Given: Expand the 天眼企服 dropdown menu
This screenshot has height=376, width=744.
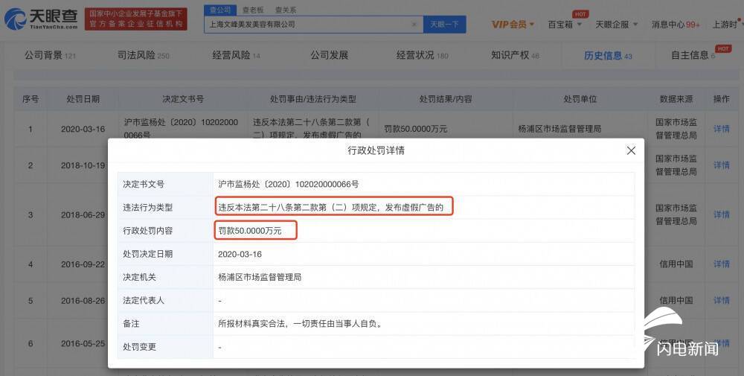Looking at the screenshot, I should [616, 25].
